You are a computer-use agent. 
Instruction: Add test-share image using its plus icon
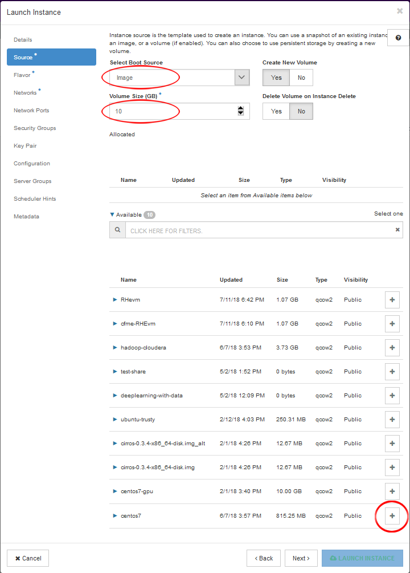pos(392,372)
